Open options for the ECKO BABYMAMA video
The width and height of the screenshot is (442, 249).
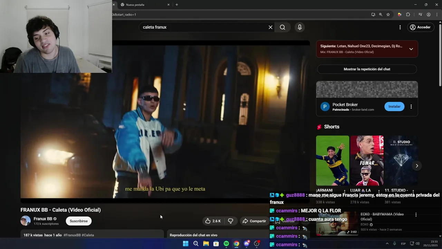click(416, 215)
